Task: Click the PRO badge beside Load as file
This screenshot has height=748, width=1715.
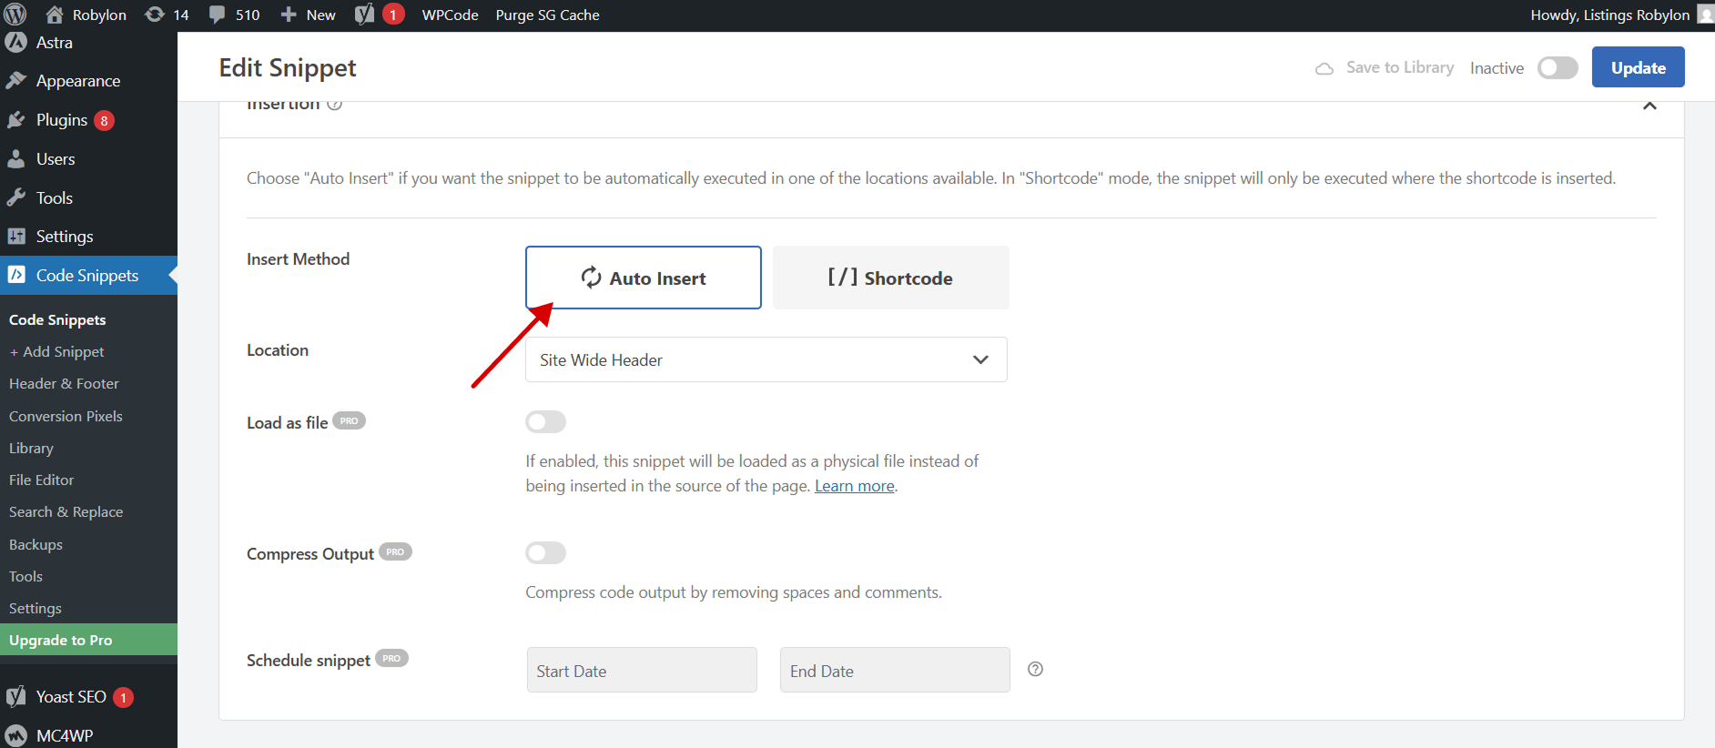Action: [x=349, y=420]
